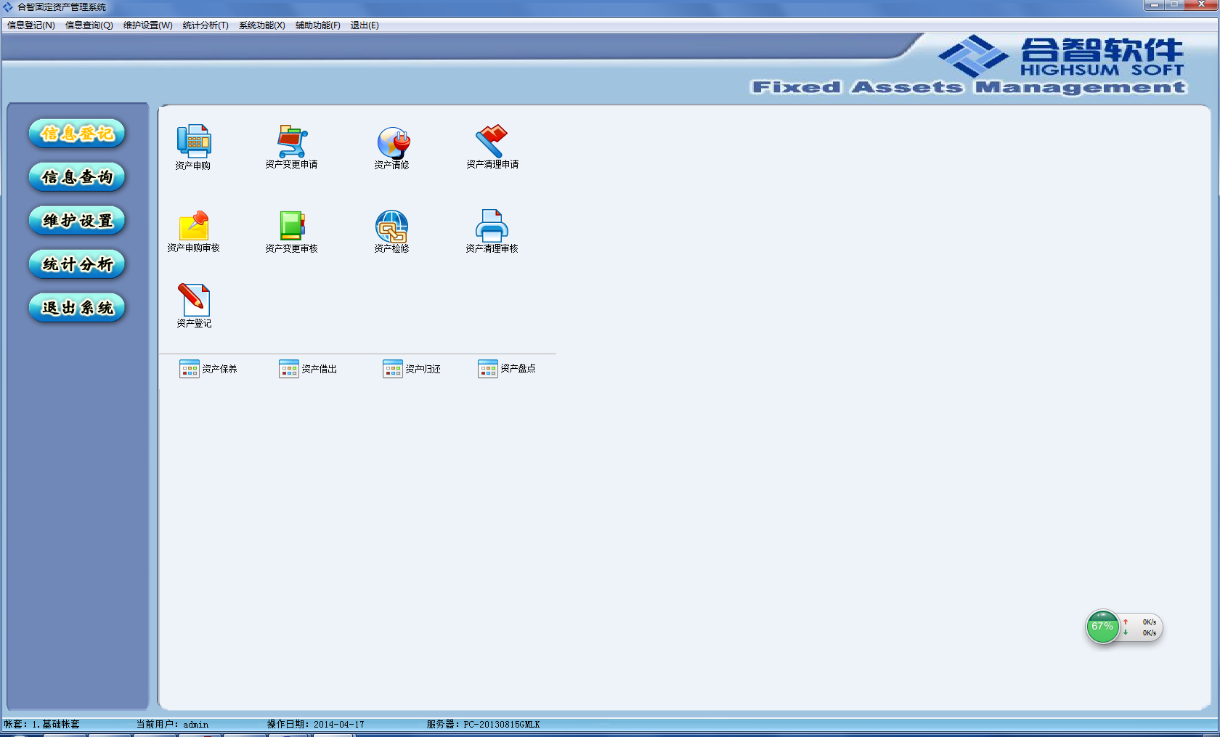Click 退出系统 to exit system
This screenshot has height=737, width=1220.
click(x=77, y=308)
